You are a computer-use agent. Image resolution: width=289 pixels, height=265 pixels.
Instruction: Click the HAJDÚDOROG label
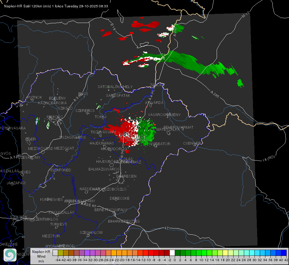pyautogui.click(x=114, y=149)
